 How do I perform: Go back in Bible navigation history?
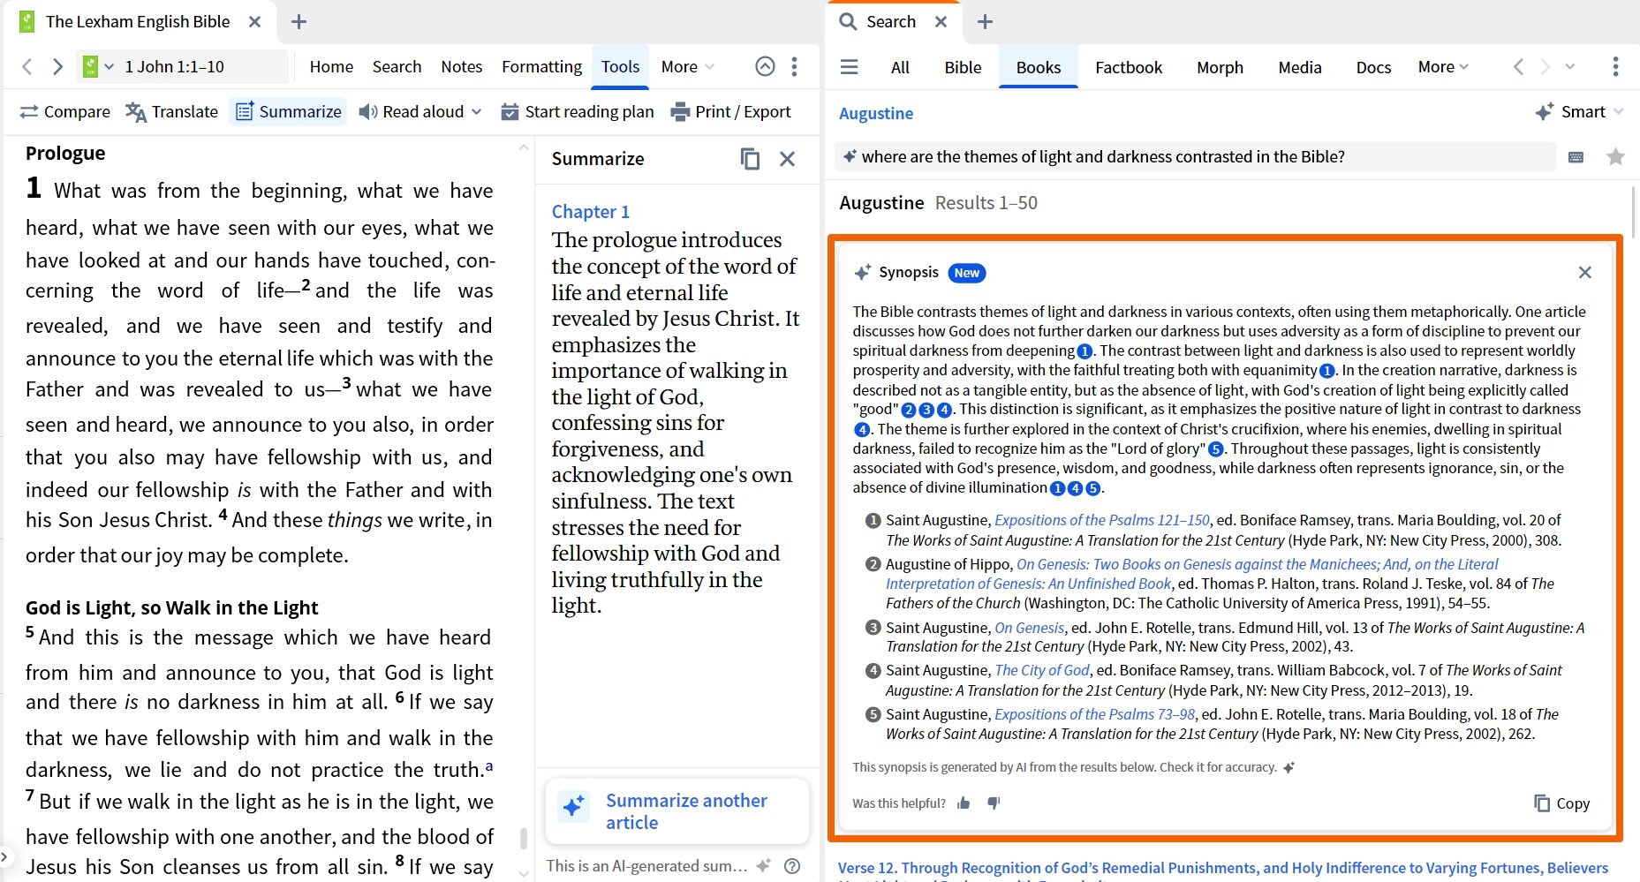[27, 66]
